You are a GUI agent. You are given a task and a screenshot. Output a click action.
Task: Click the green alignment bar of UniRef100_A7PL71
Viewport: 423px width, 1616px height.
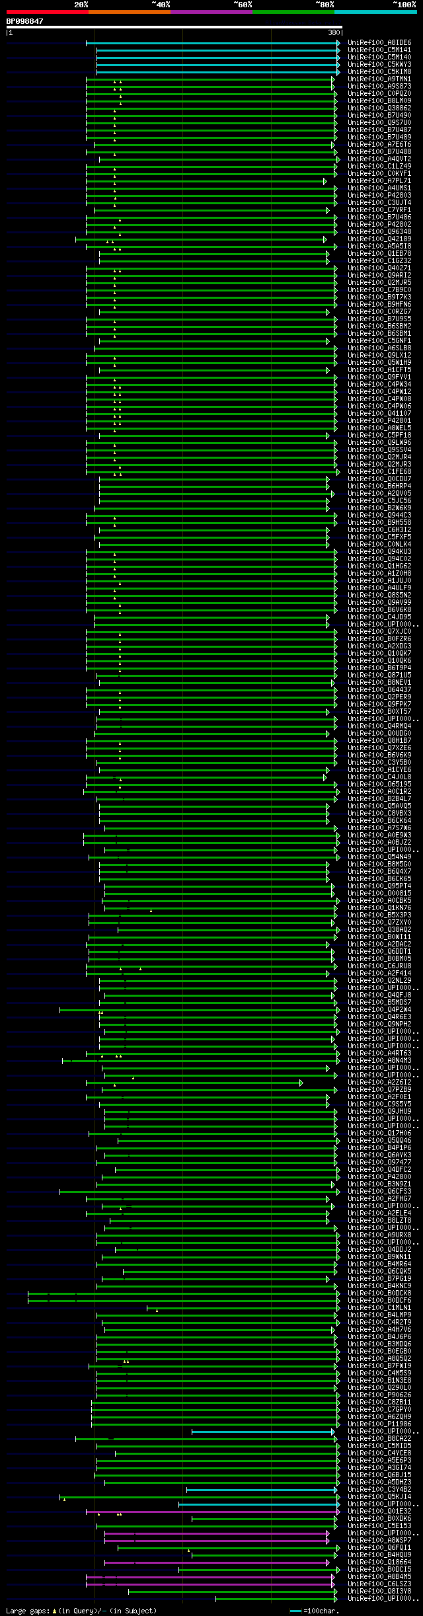pyautogui.click(x=206, y=181)
